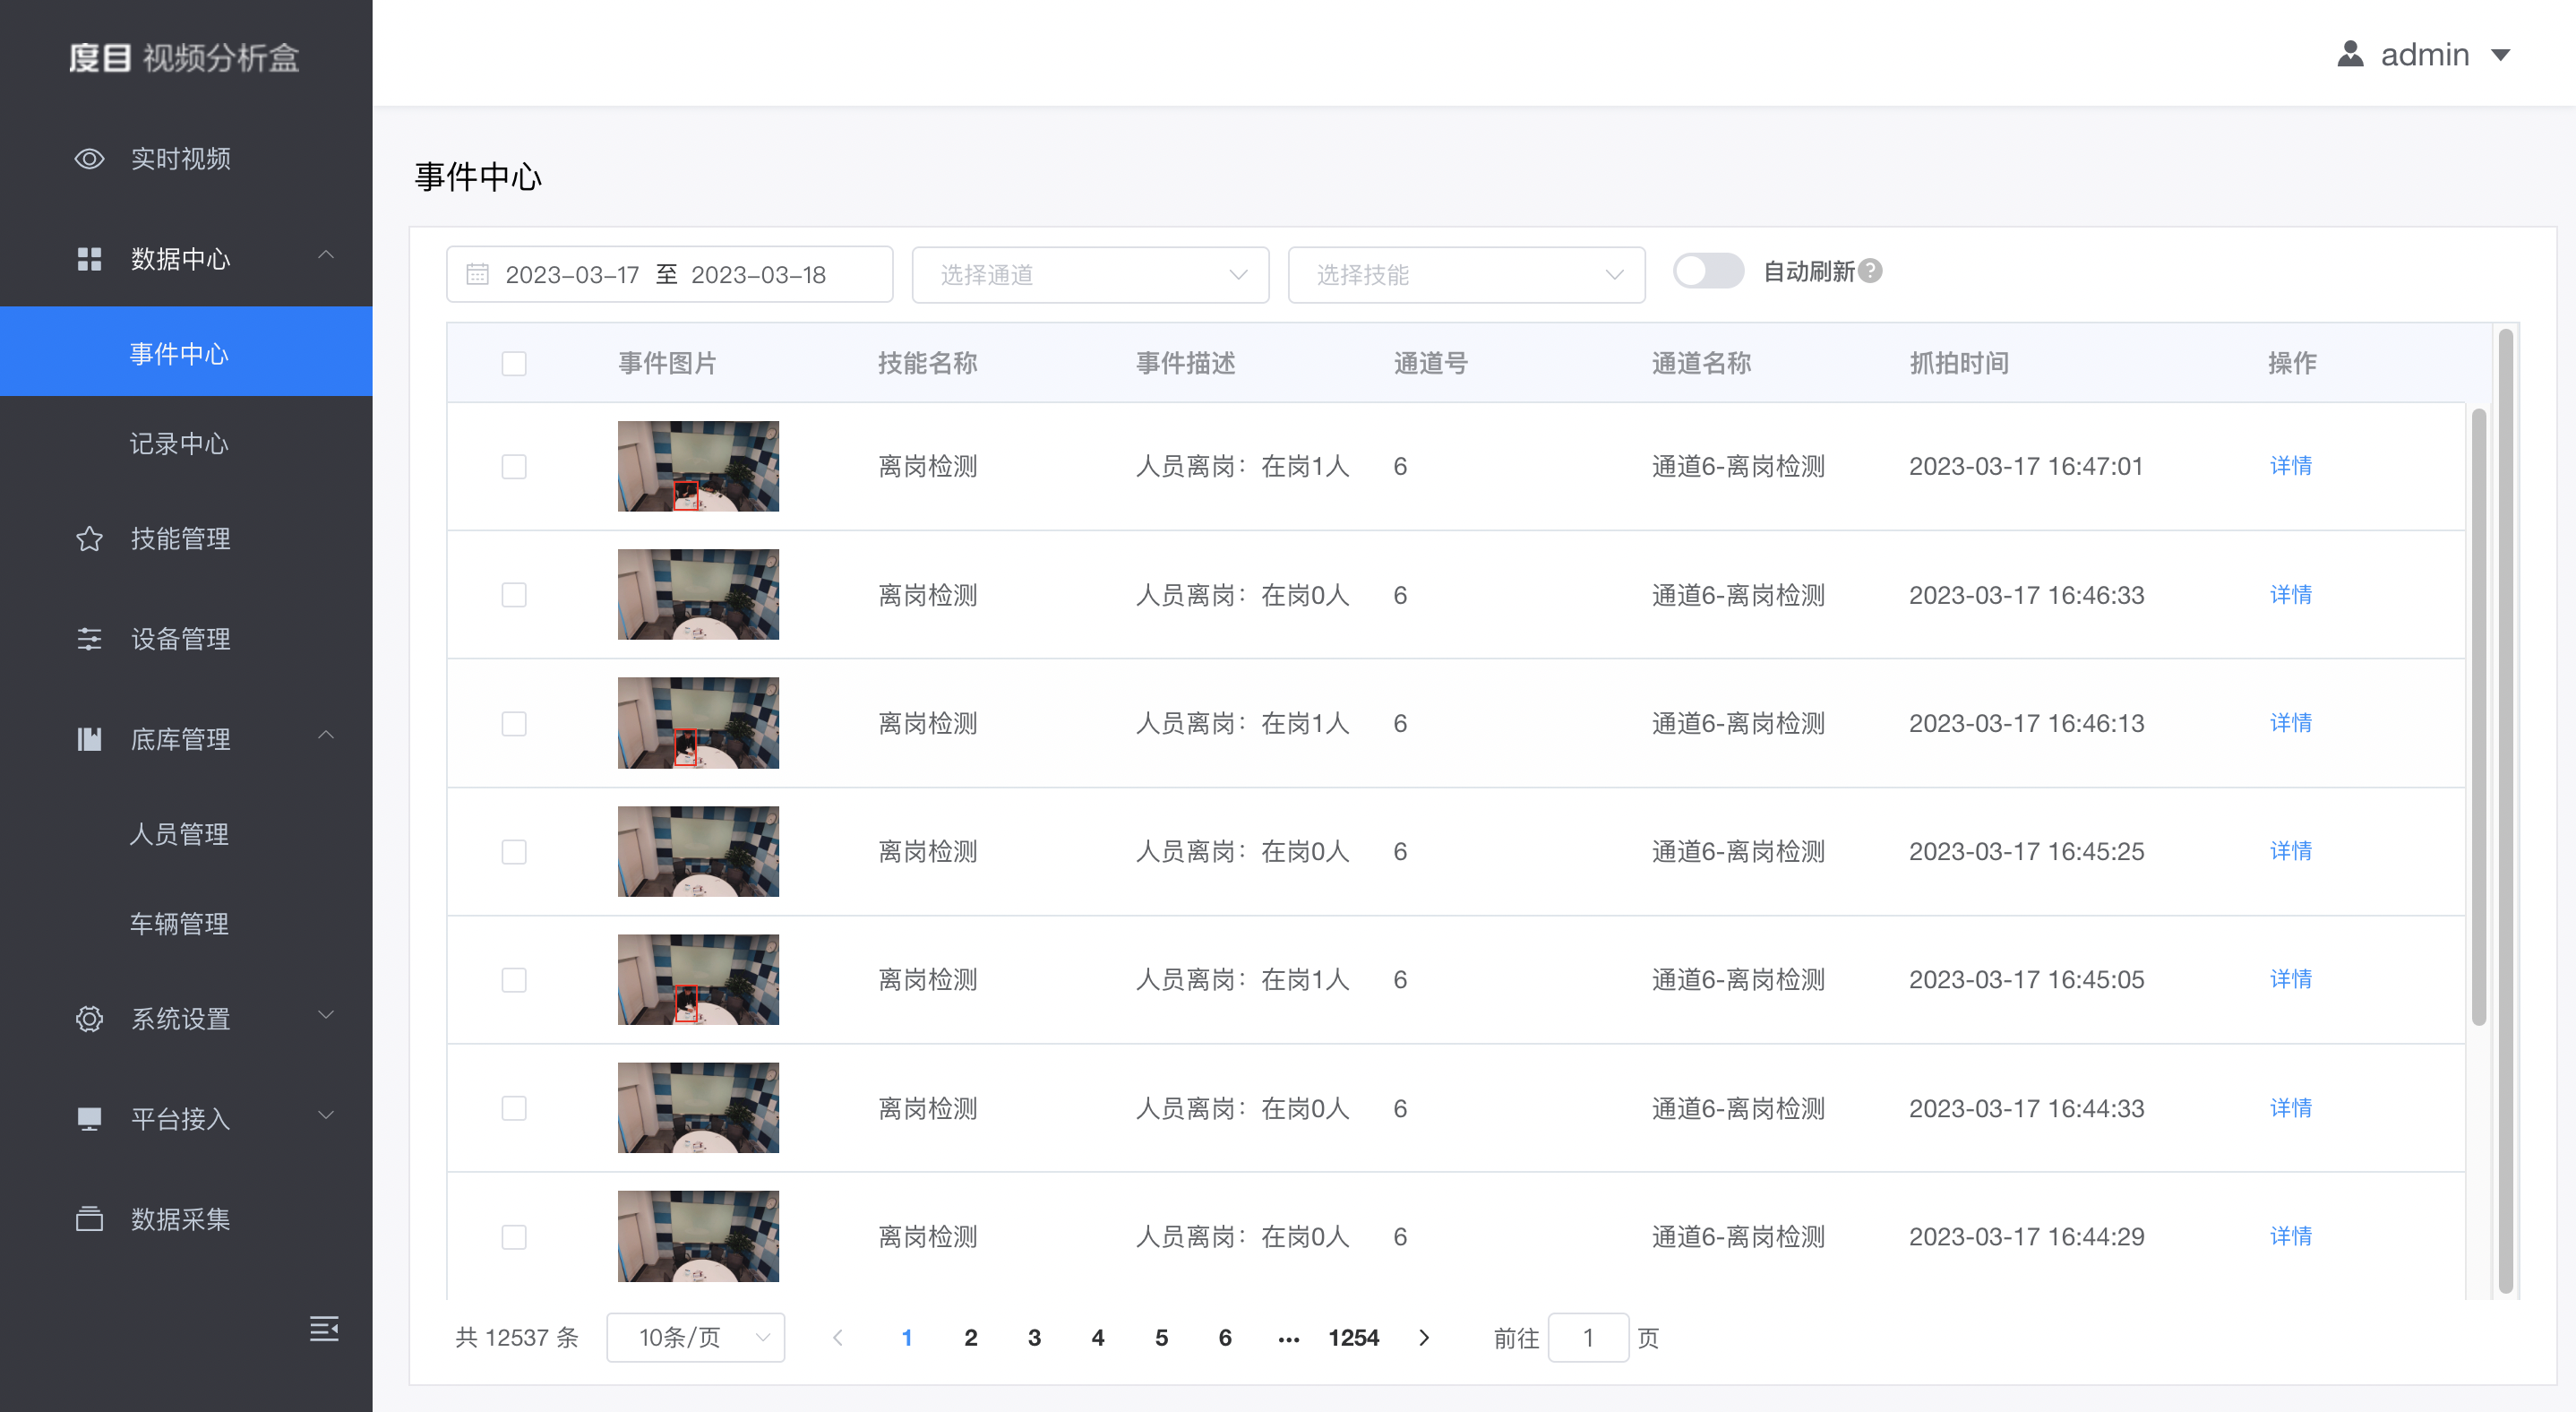The width and height of the screenshot is (2576, 1412).
Task: Go to page 3 in the pagination
Action: tap(1034, 1338)
